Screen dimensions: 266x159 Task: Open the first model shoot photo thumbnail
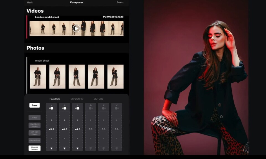pos(38,76)
